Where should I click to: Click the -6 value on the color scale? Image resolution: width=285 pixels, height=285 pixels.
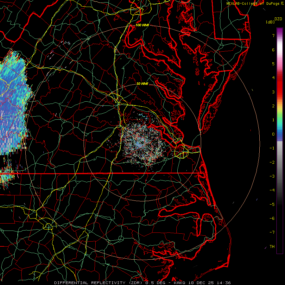272,218
